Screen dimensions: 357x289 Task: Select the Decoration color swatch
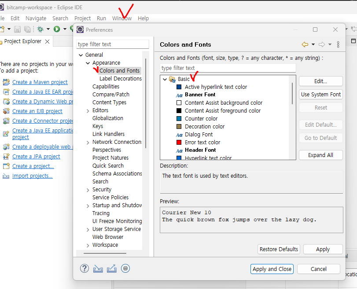[179, 127]
